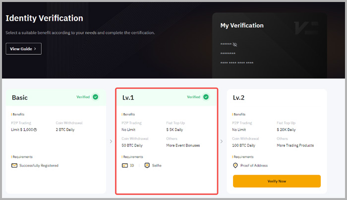Click '50 BTC Daily' withdrawal value

click(x=132, y=145)
